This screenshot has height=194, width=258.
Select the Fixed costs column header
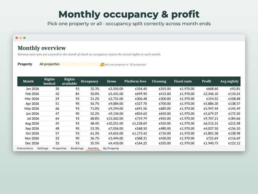(x=183, y=81)
